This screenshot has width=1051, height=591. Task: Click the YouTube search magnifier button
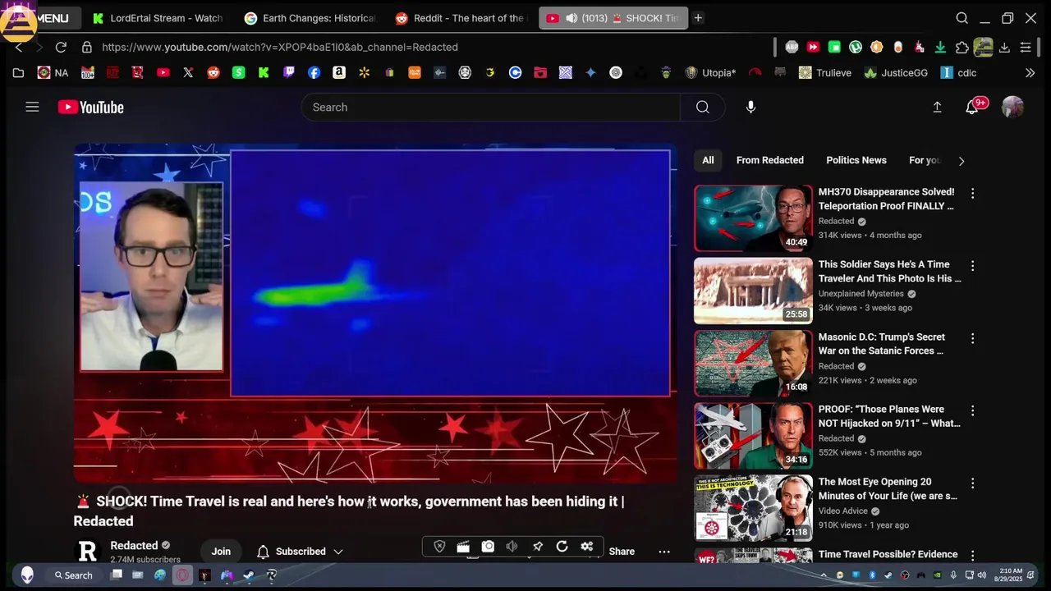702,107
